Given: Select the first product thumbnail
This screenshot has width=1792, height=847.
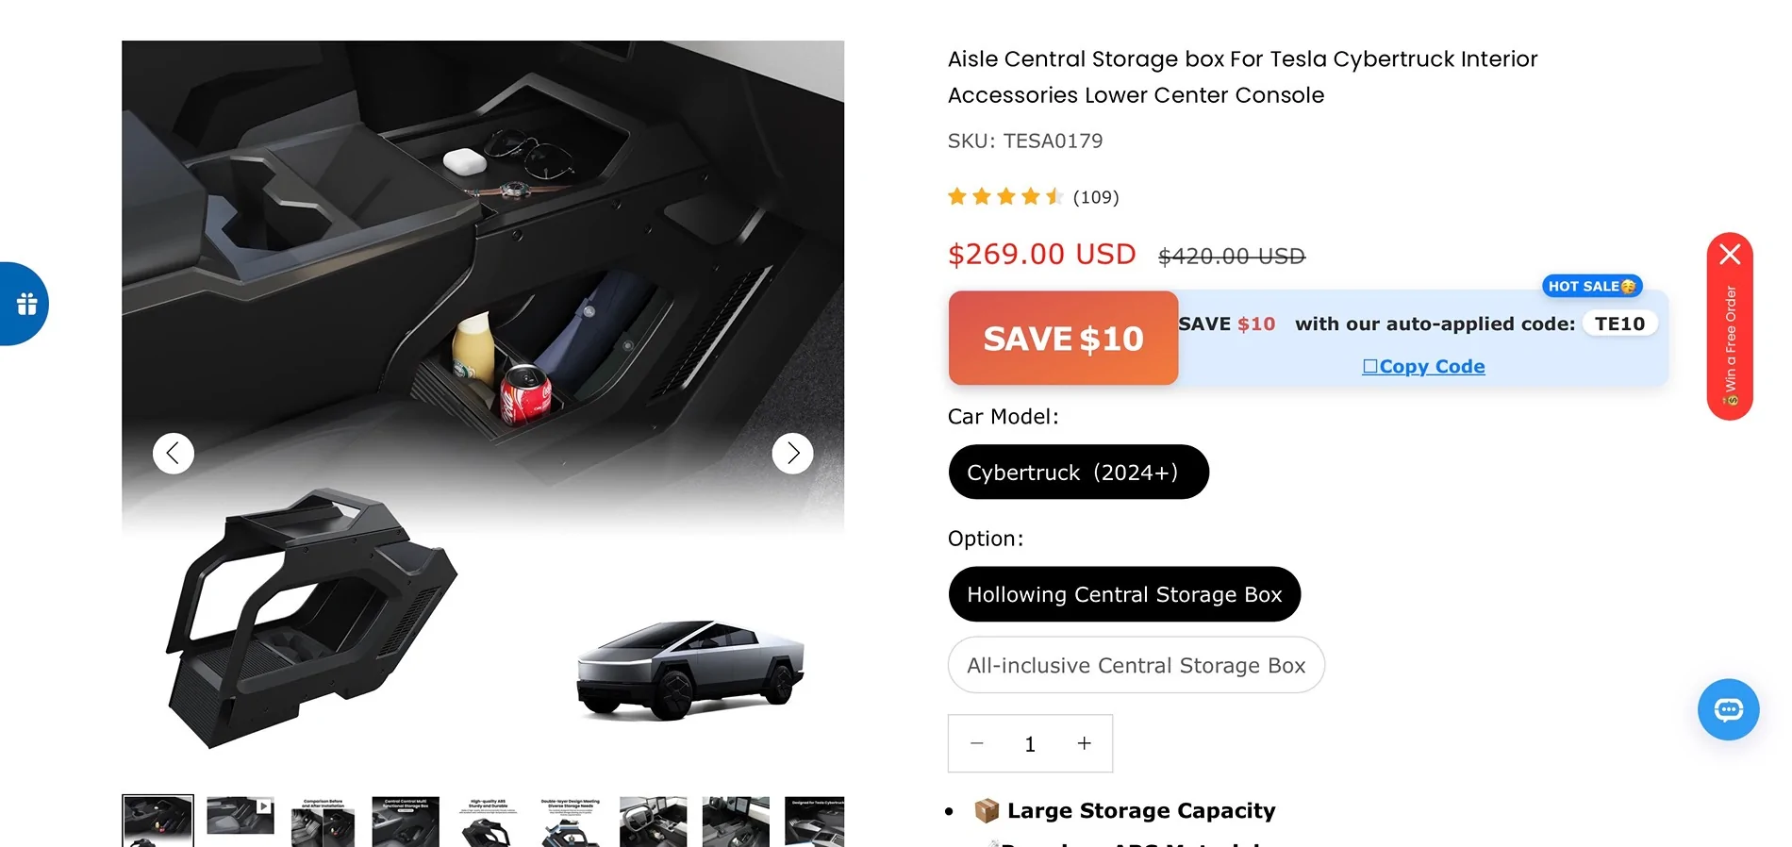Looking at the screenshot, I should (x=158, y=821).
